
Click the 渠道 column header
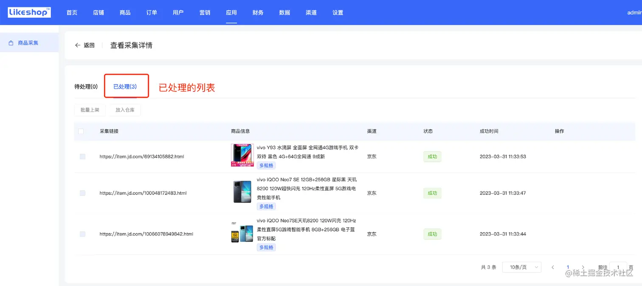pos(372,131)
